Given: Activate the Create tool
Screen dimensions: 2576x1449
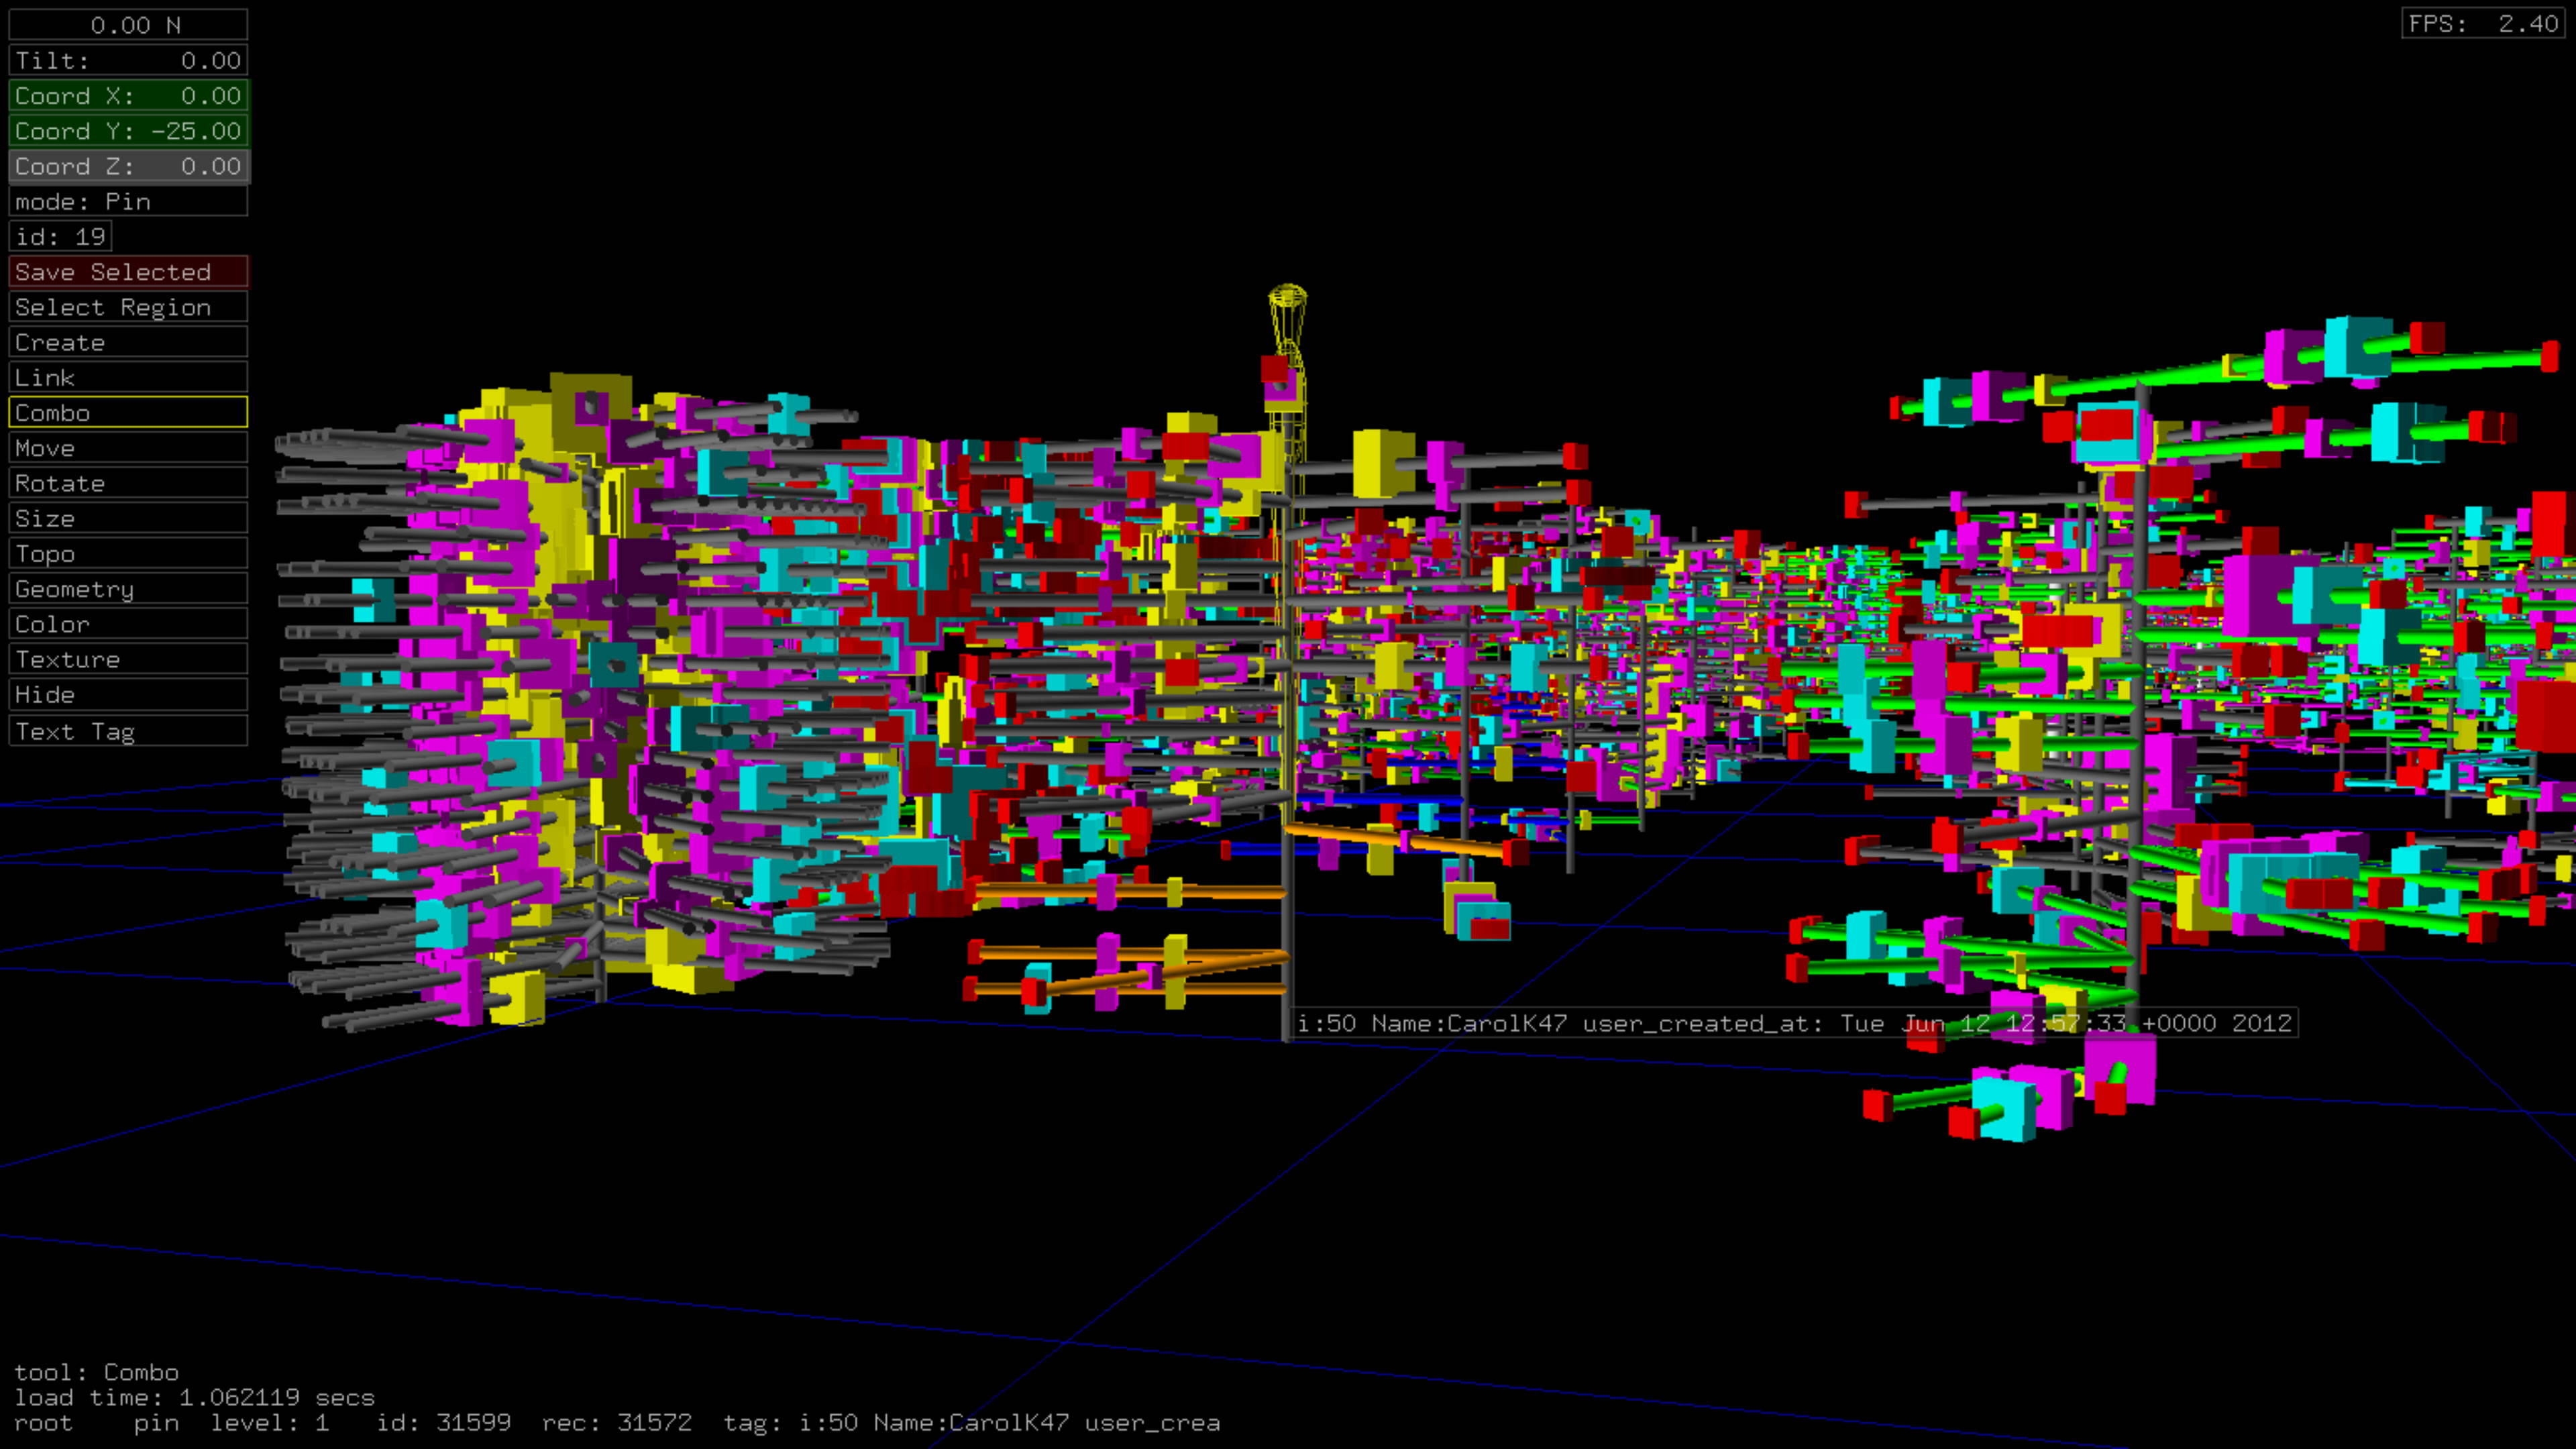Looking at the screenshot, I should 128,342.
